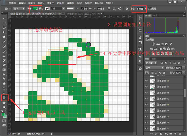Click the delete layer trash icon
Screen dimensions: 187x136
[180, 134]
